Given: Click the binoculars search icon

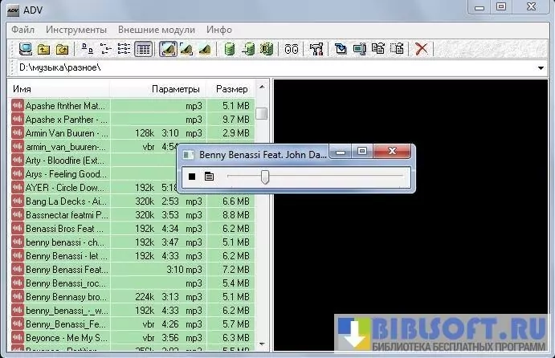Looking at the screenshot, I should coord(292,50).
